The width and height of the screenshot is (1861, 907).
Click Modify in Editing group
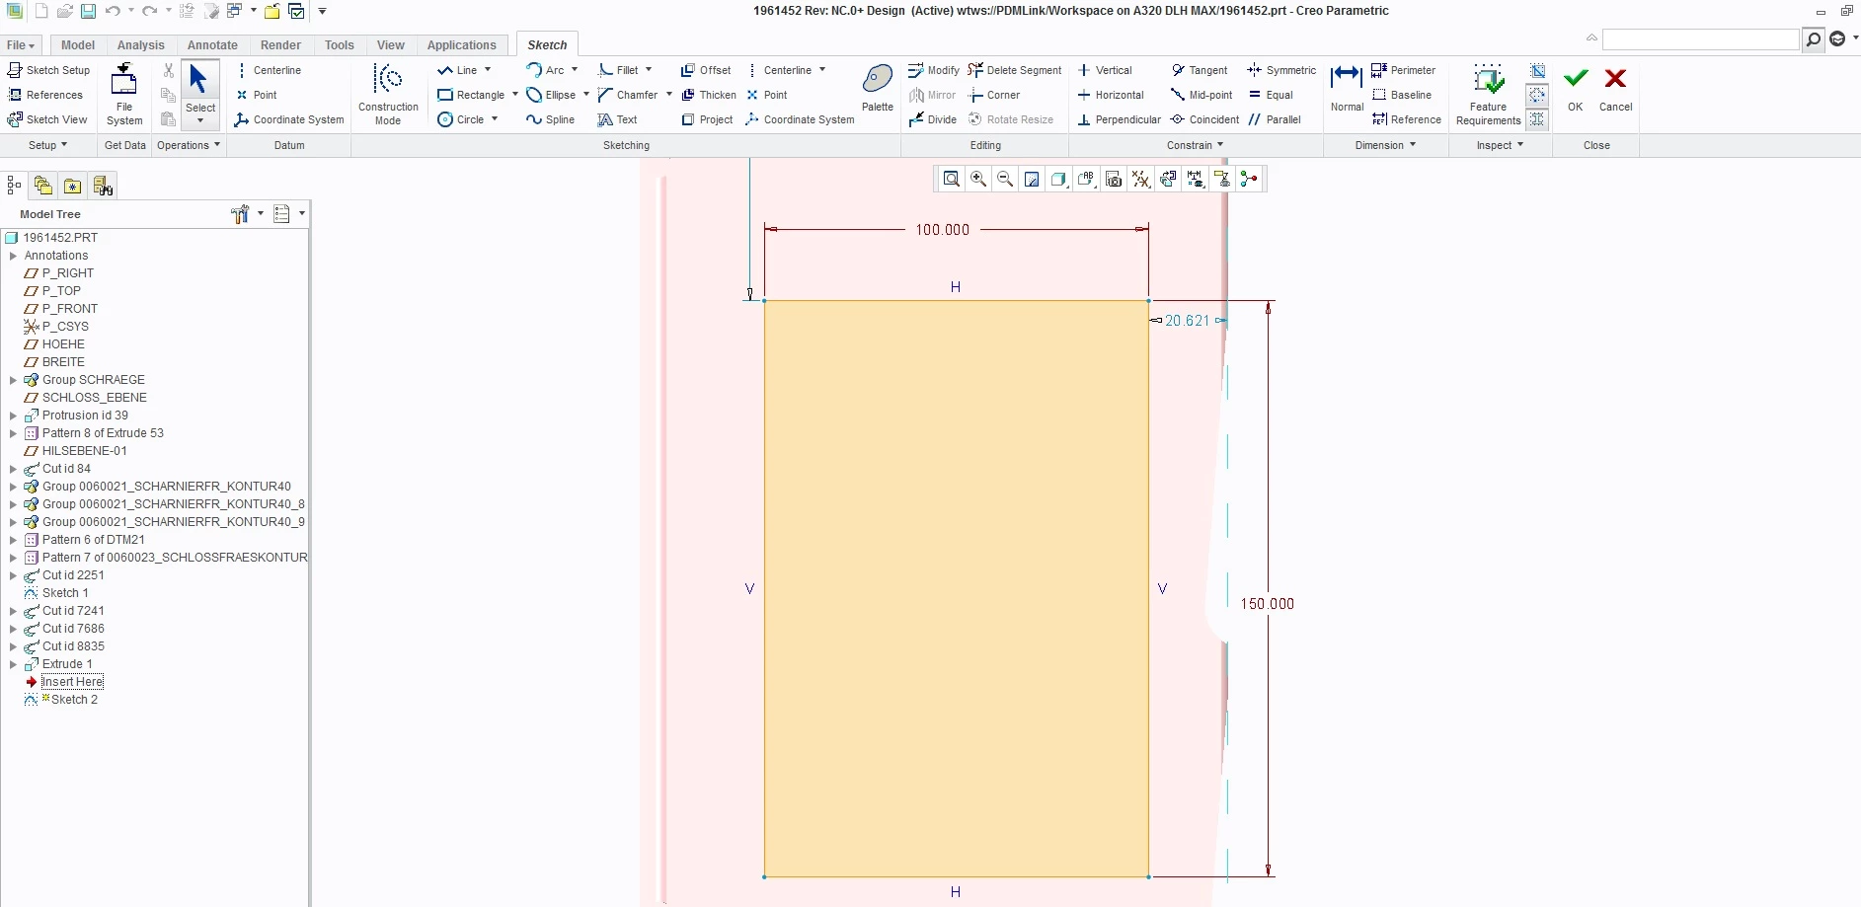click(934, 70)
